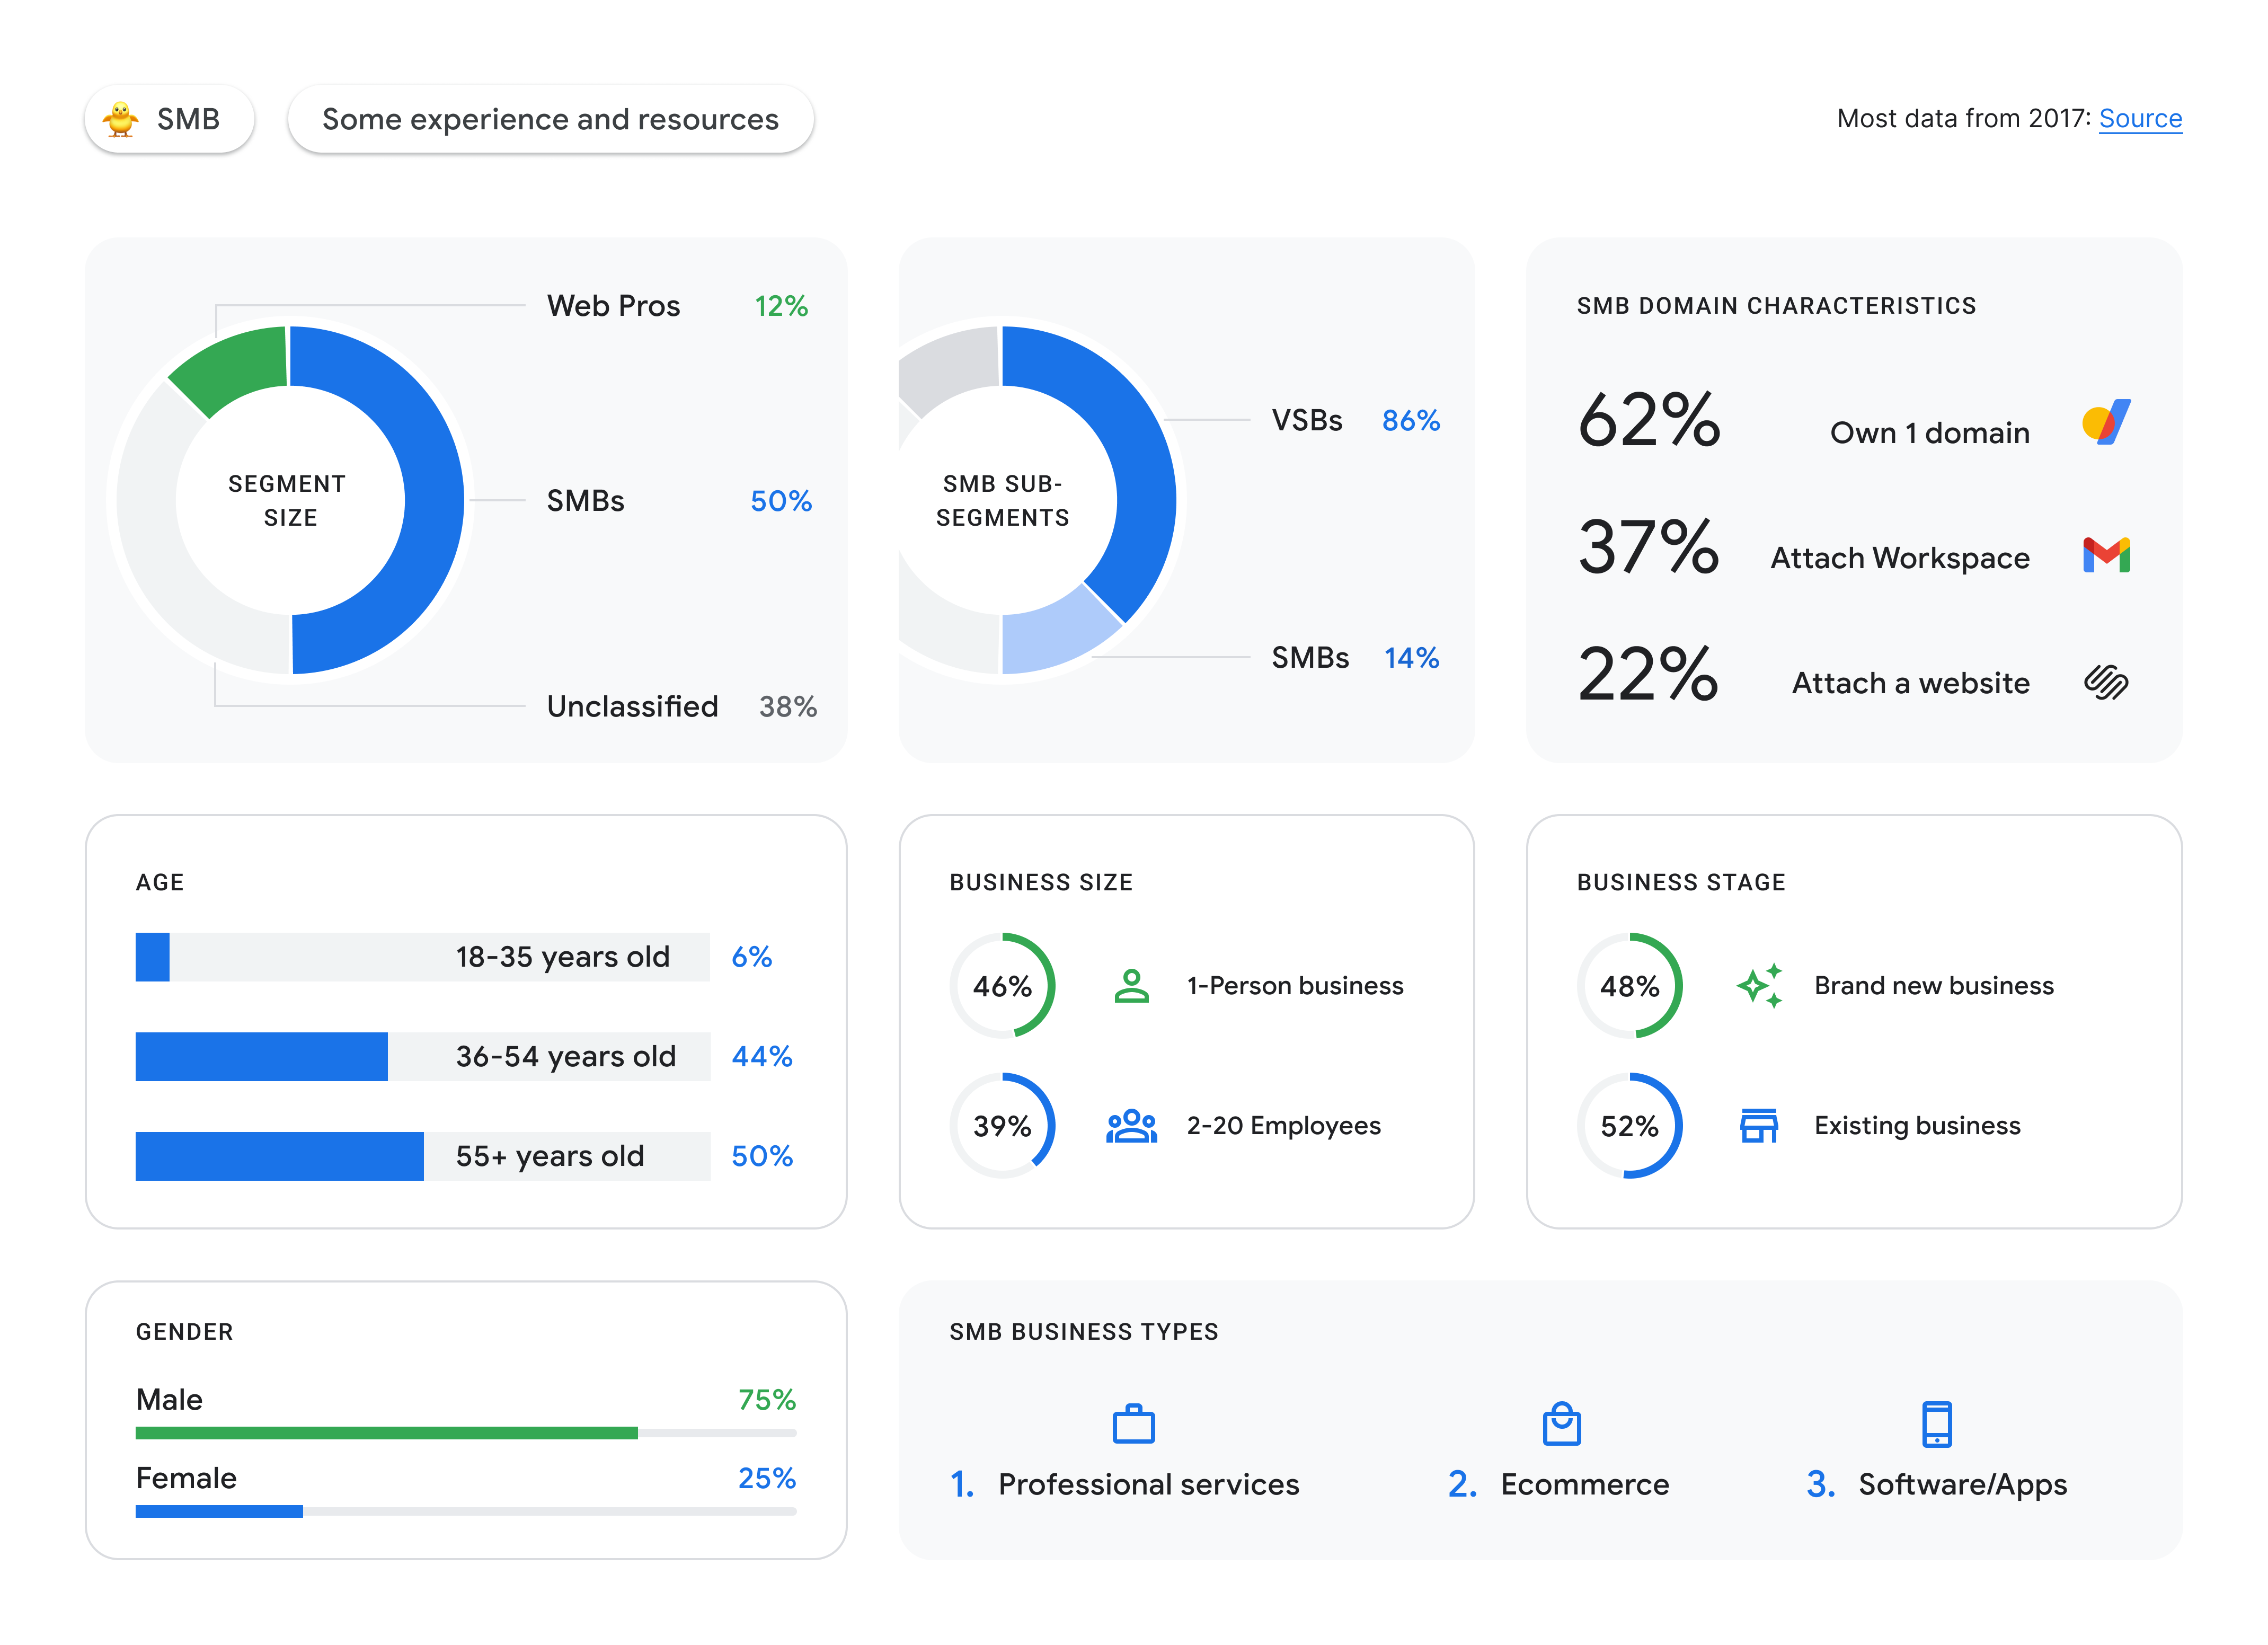Open the Source link
This screenshot has width=2268, height=1645.
tap(2140, 119)
